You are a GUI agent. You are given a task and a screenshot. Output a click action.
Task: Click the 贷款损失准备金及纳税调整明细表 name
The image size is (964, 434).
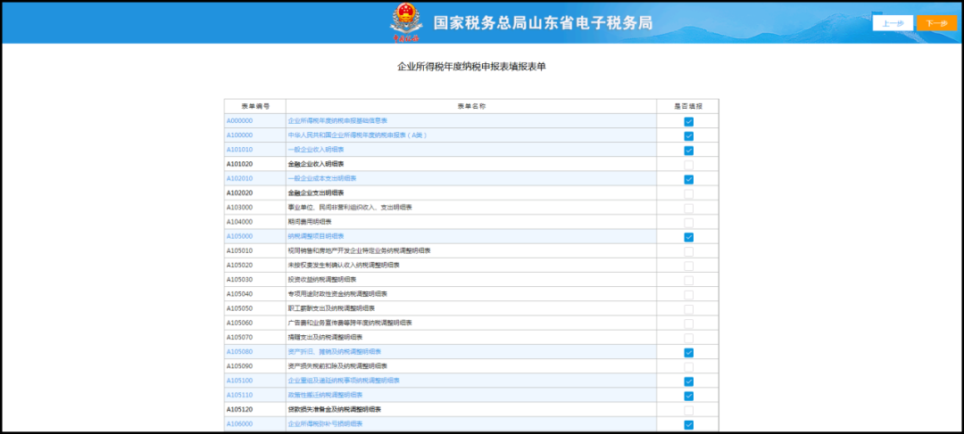pos(335,409)
